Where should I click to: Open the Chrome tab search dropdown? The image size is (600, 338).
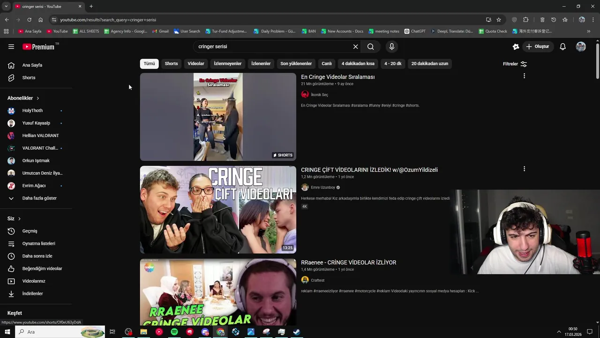(6, 7)
